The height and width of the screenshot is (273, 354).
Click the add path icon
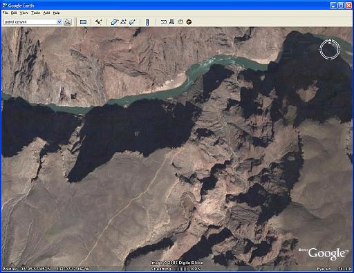click(x=123, y=22)
